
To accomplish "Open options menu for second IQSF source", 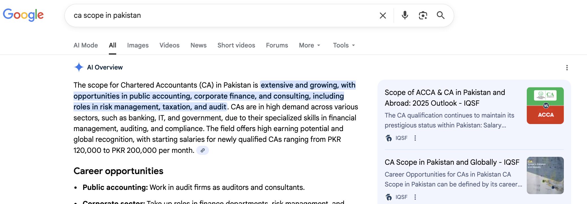I will (415, 197).
